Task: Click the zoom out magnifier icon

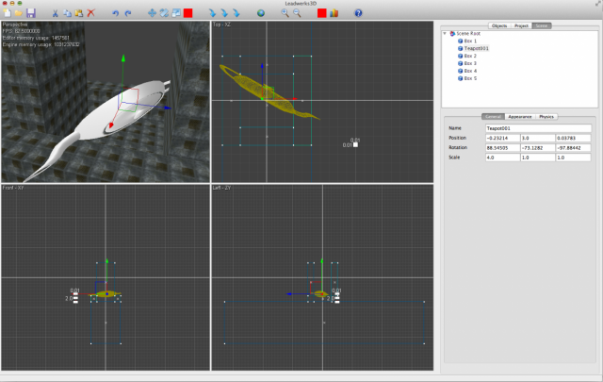Action: click(x=297, y=13)
